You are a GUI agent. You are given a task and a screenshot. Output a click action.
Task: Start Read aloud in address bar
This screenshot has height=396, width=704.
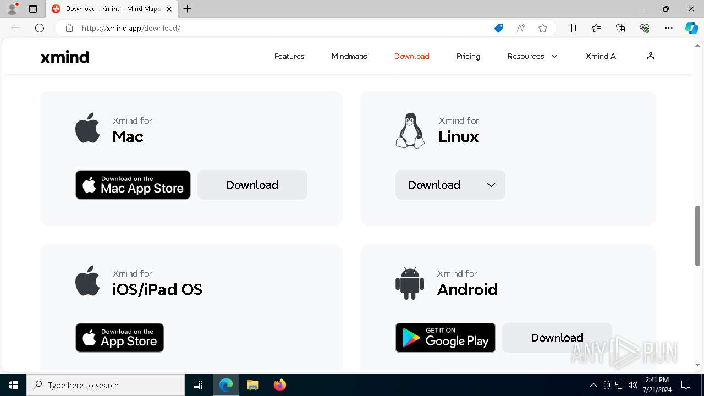(521, 28)
